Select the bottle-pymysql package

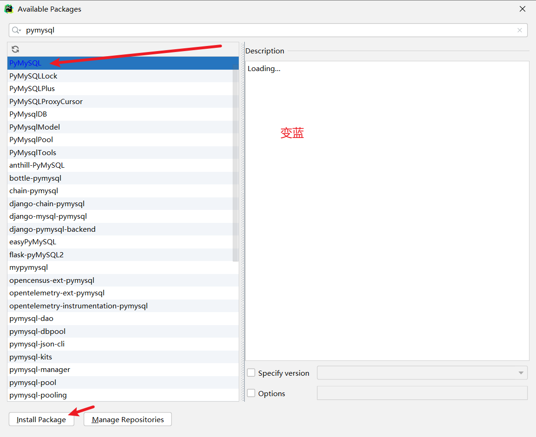123,178
